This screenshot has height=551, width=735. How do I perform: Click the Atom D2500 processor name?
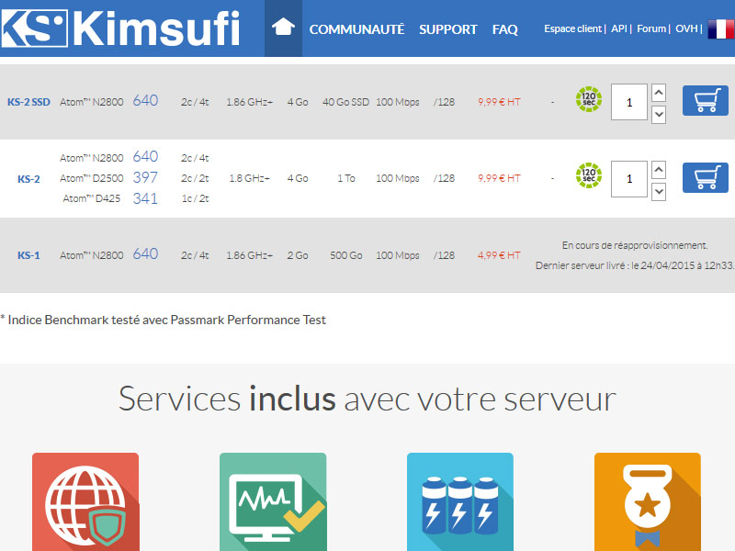[x=91, y=178]
